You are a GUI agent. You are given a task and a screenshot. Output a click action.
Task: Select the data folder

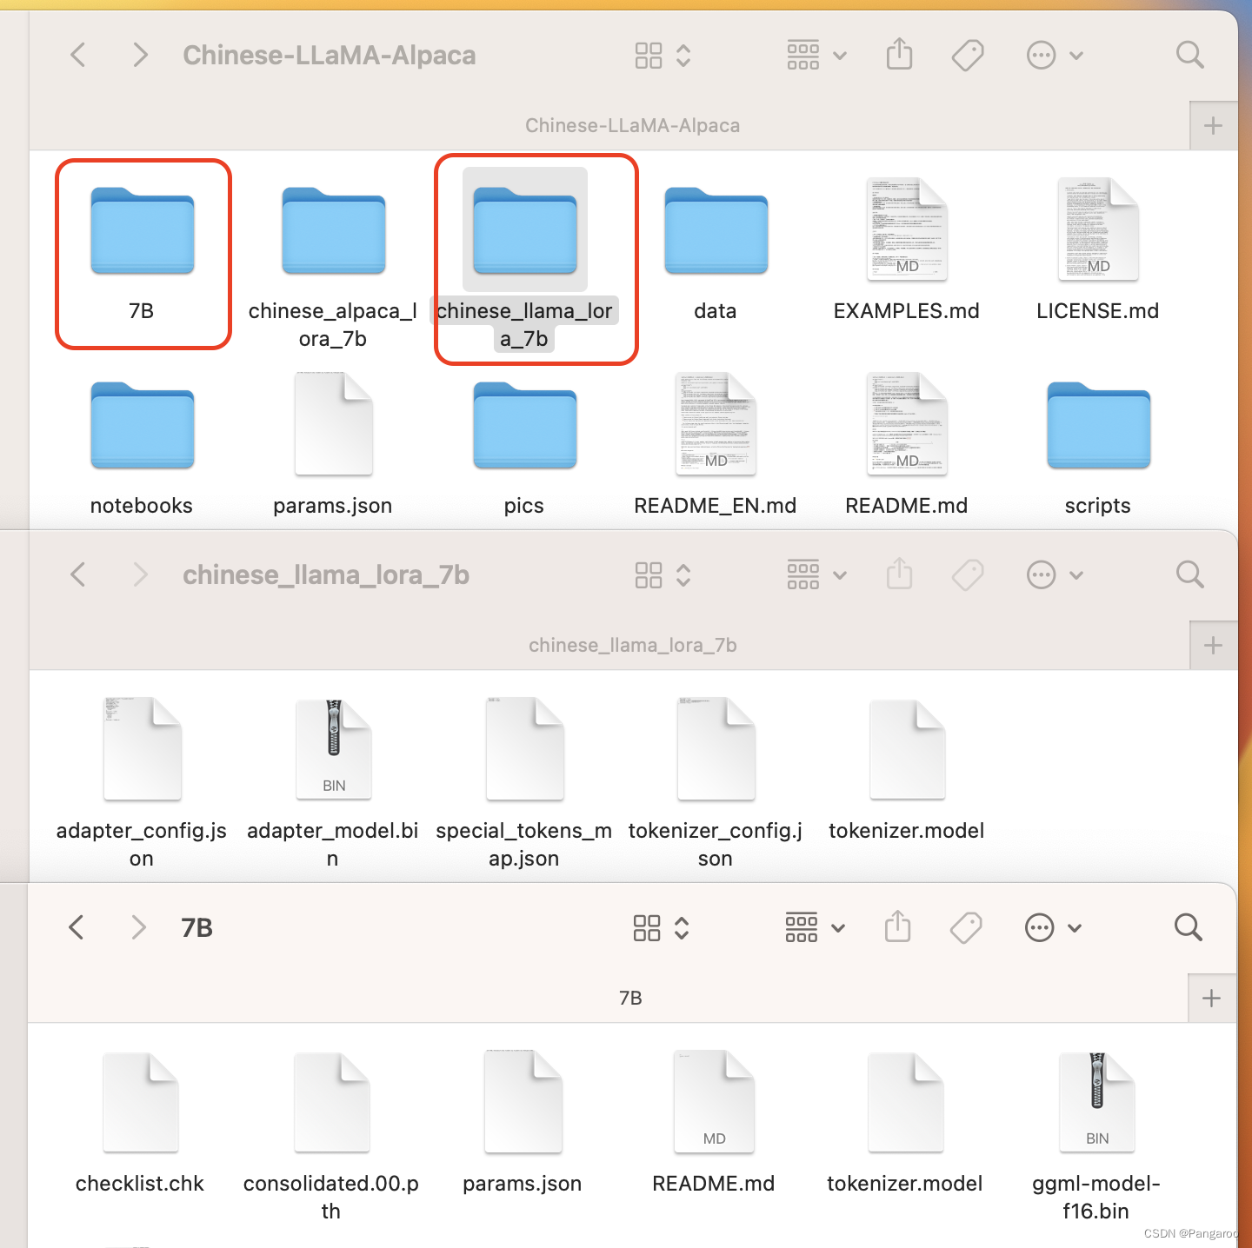tap(716, 231)
